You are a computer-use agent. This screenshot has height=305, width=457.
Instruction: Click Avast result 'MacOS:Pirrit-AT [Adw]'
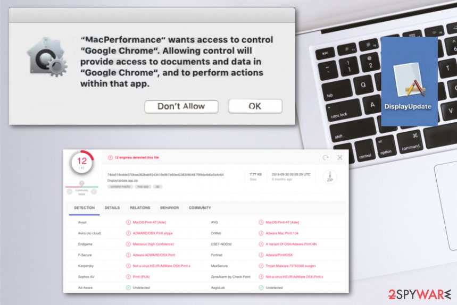coord(149,222)
